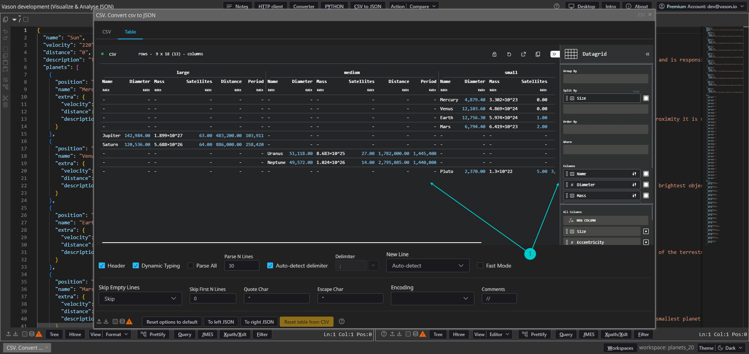Toggle the Dynamic Typing checkbox
749x354 pixels.
[x=136, y=266]
